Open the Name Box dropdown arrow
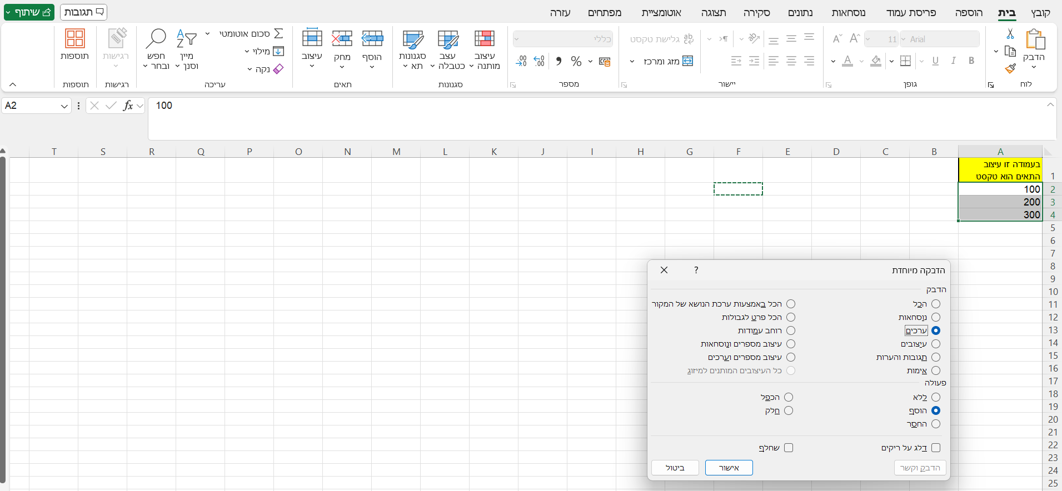 tap(64, 106)
